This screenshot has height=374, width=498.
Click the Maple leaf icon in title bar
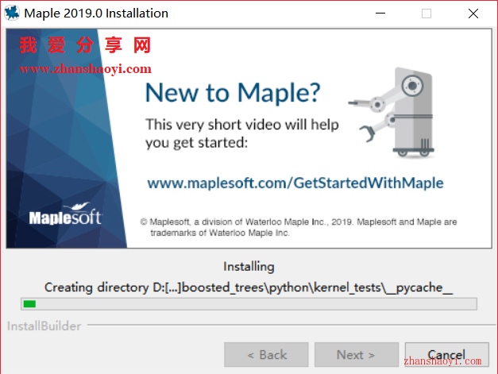(12, 13)
